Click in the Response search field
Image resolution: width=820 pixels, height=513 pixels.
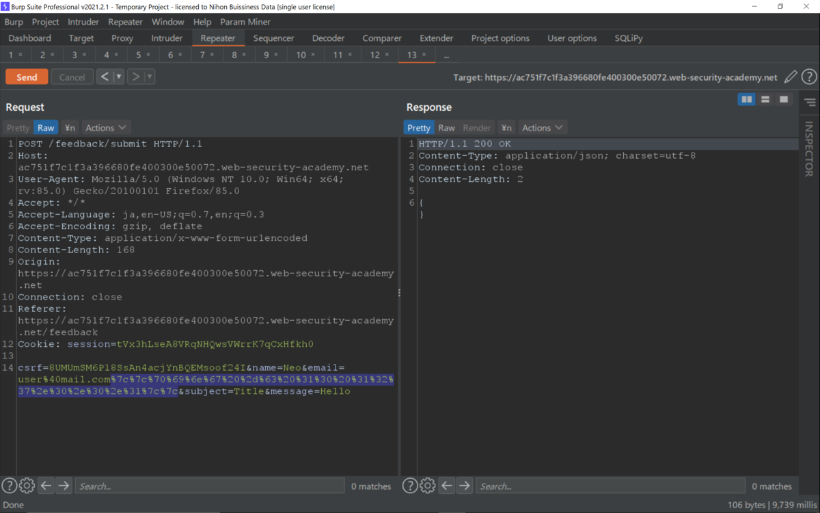click(610, 486)
